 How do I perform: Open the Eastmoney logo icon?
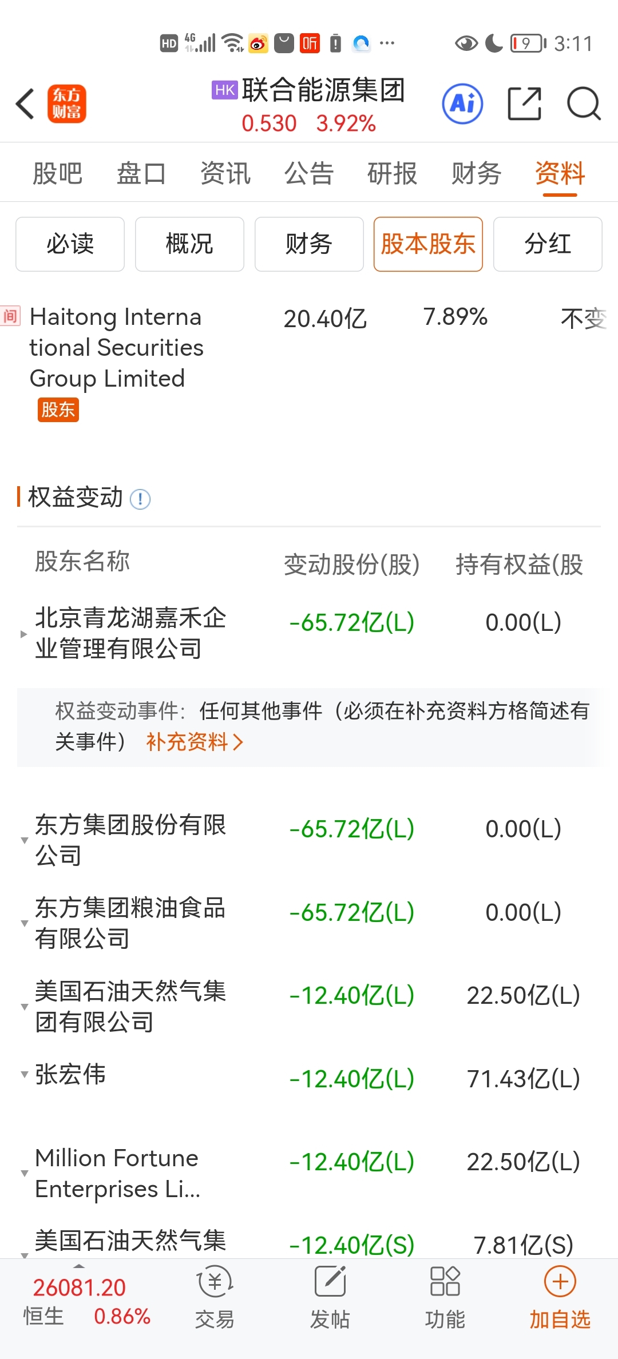(67, 104)
